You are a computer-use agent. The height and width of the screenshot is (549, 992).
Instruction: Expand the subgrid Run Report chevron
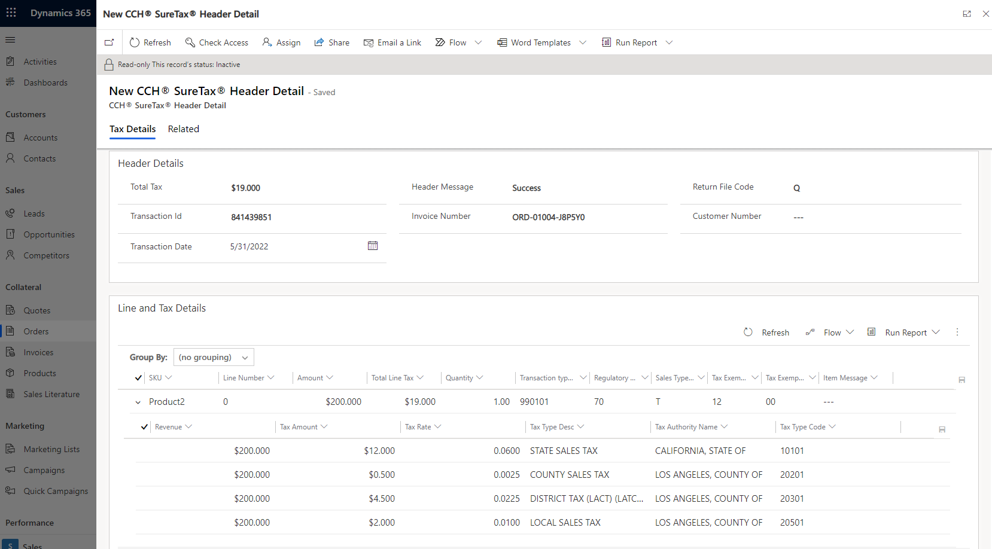[936, 332]
